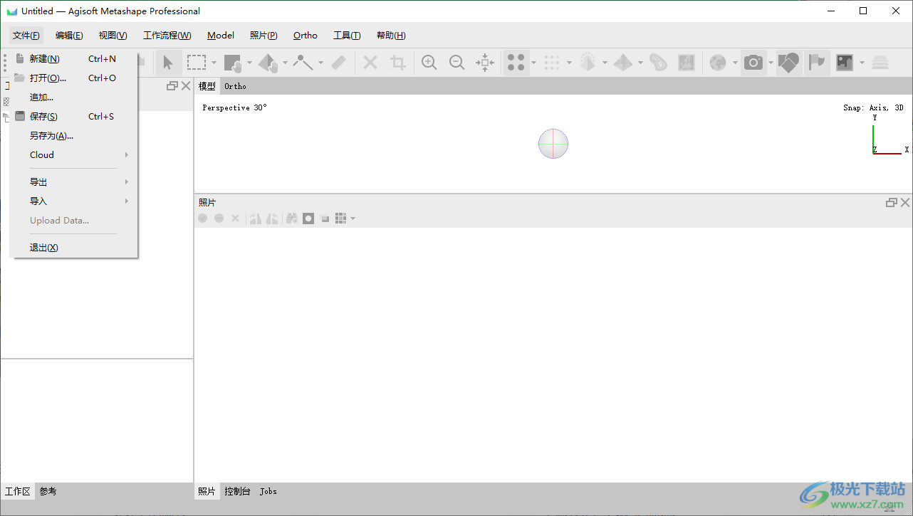Viewport: 913px width, 516px height.
Task: Zoom out with the magnifier minus icon
Action: 457,63
